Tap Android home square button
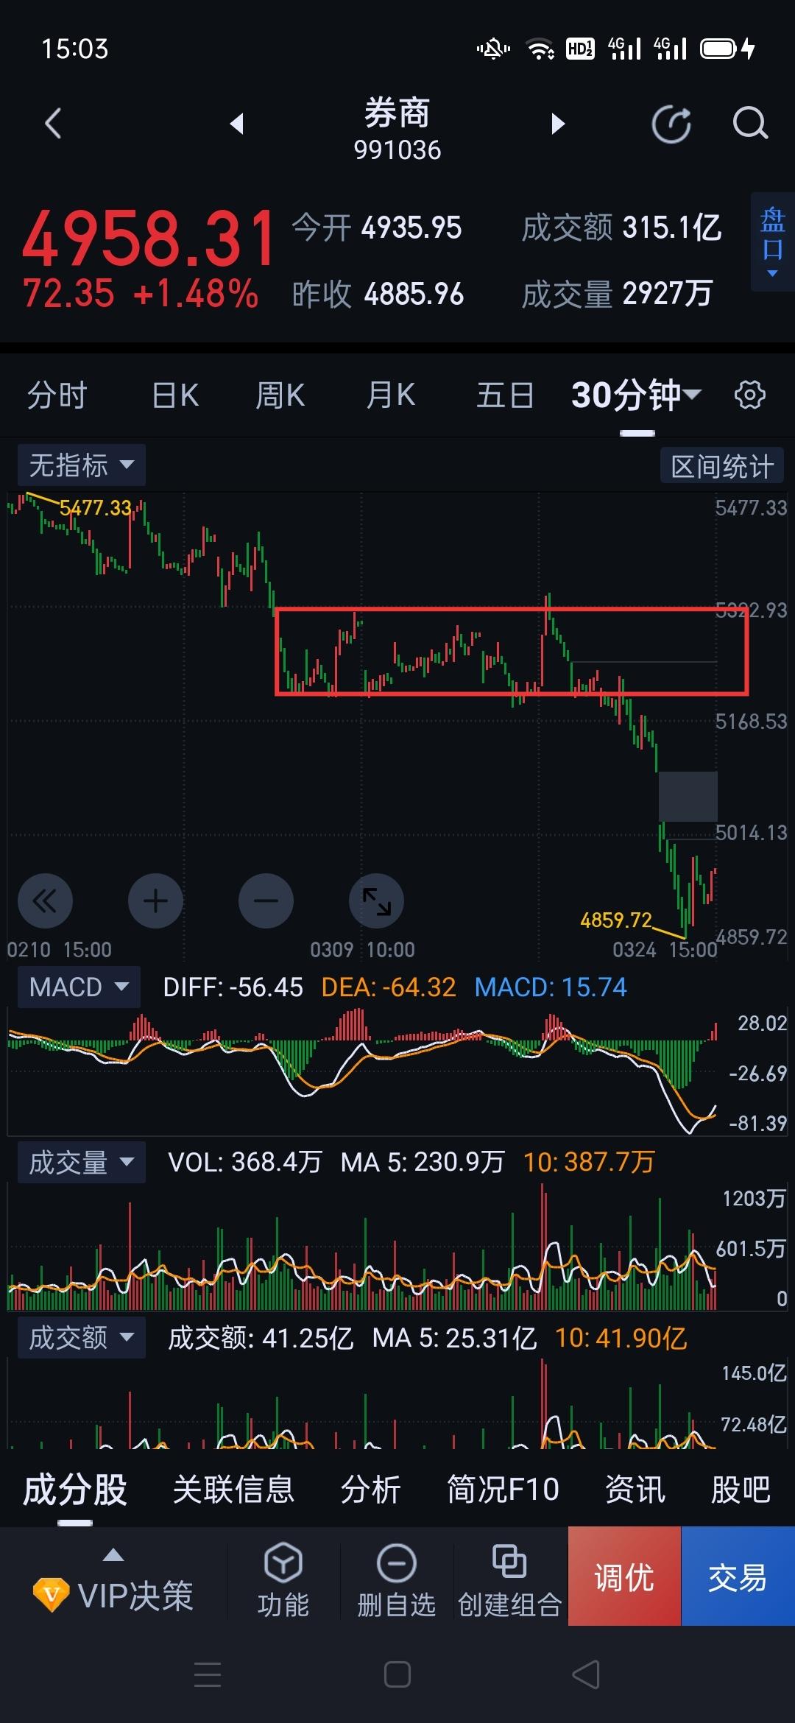The width and height of the screenshot is (795, 1723). tap(397, 1674)
